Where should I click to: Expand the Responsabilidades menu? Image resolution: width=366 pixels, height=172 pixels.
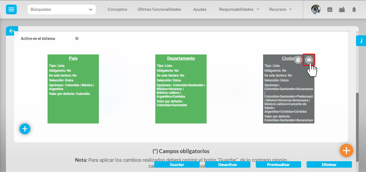[x=239, y=9]
